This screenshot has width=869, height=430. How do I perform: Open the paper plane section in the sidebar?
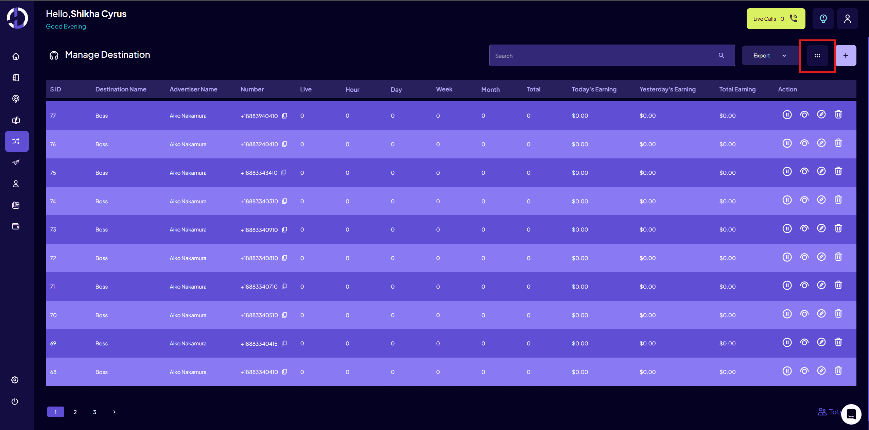[x=16, y=162]
